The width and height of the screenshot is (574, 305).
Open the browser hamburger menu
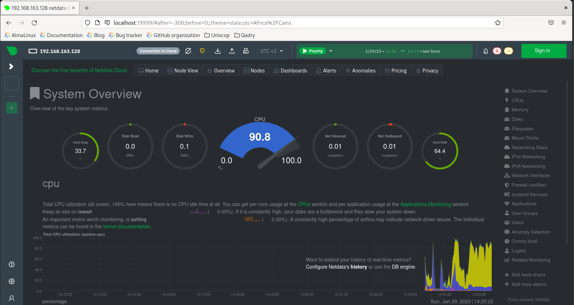[x=564, y=23]
